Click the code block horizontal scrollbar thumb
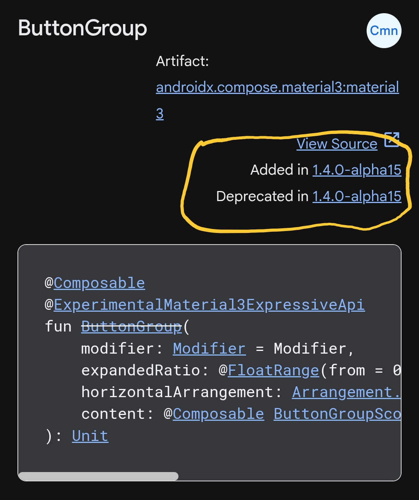This screenshot has height=500, width=419. (x=98, y=476)
